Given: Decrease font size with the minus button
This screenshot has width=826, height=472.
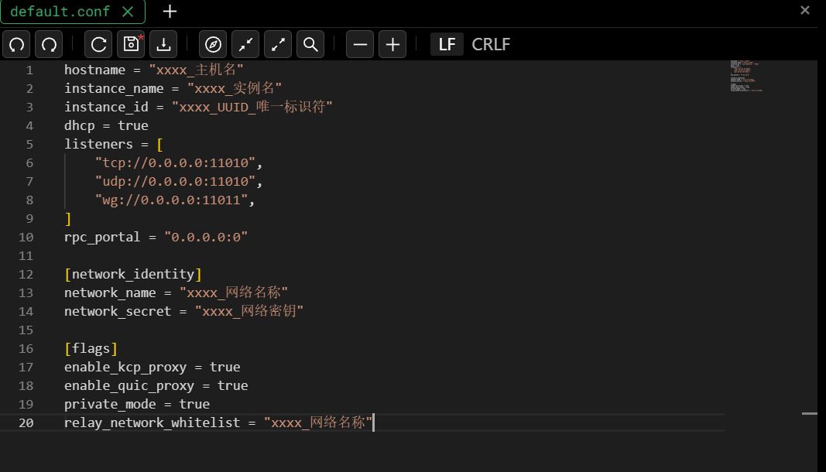Looking at the screenshot, I should (360, 45).
